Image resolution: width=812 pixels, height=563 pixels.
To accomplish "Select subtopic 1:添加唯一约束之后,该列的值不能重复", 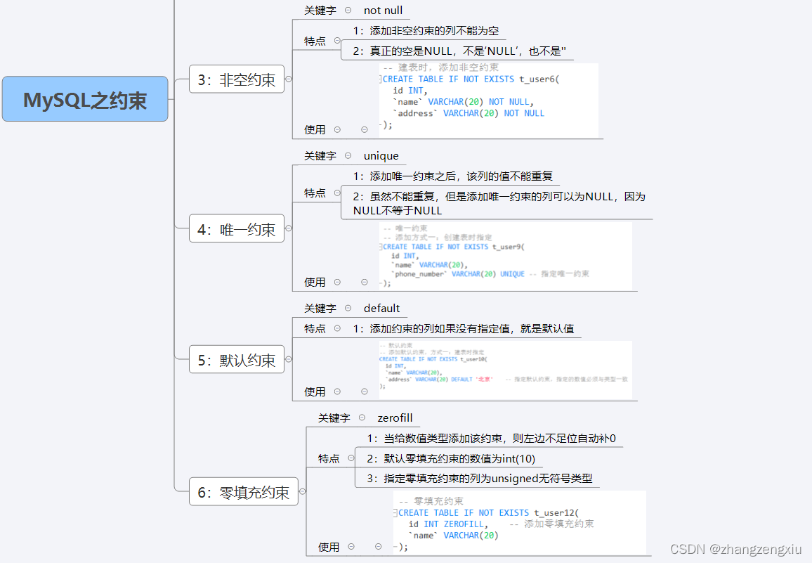I will (x=452, y=176).
